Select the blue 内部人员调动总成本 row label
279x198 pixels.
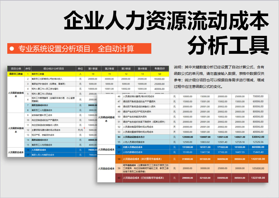146,147
